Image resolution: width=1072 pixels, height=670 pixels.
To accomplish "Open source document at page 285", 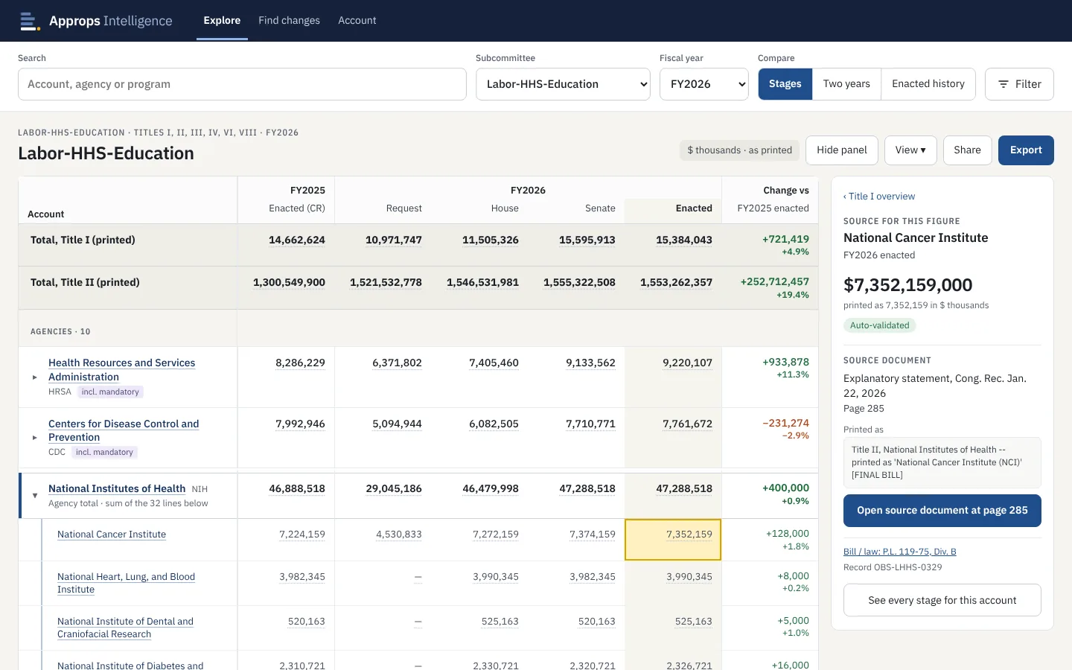I will click(942, 511).
